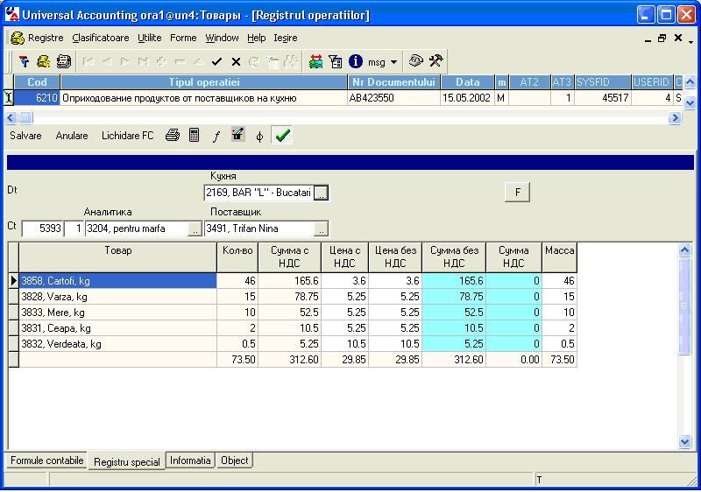
Task: Click the Кухня field 2169, BAR L
Action: pyautogui.click(x=259, y=193)
